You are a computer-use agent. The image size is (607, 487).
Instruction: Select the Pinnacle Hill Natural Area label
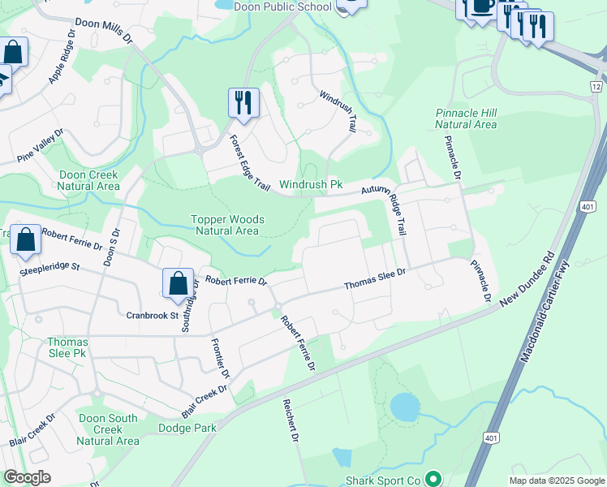point(466,119)
